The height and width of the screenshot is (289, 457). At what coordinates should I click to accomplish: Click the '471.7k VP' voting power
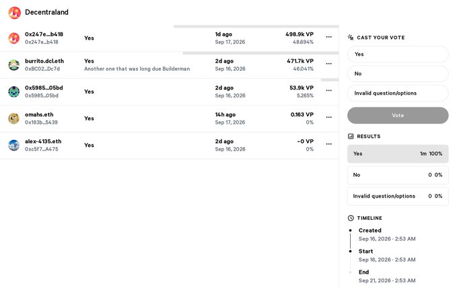300,61
